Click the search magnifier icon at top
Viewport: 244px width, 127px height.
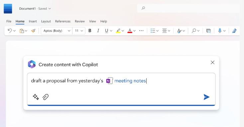143,8
